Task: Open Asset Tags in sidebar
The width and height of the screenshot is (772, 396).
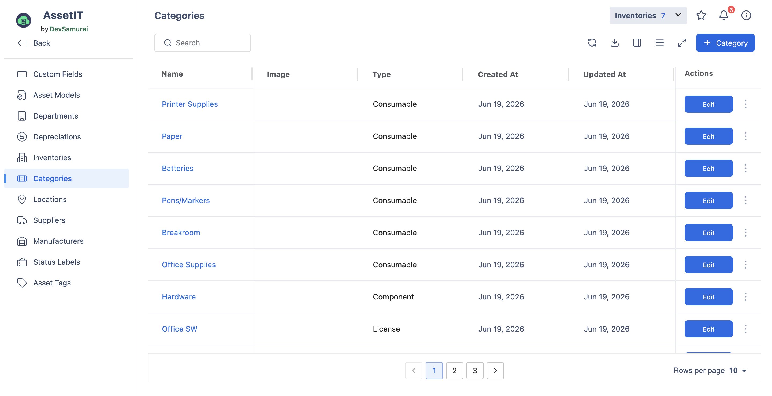Action: (x=66, y=283)
